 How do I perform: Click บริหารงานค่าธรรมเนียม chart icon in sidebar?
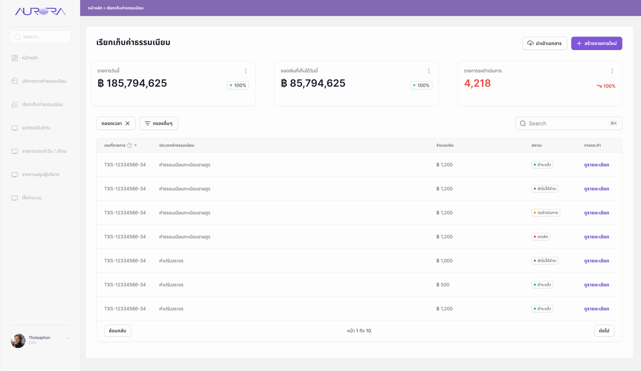[15, 81]
